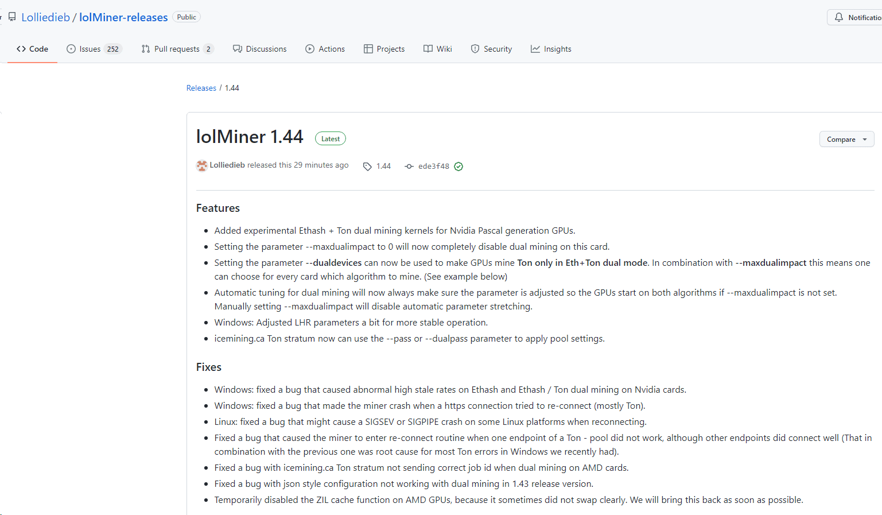
Task: Click the icemining.ca --pass parameter bullet
Action: coord(410,338)
